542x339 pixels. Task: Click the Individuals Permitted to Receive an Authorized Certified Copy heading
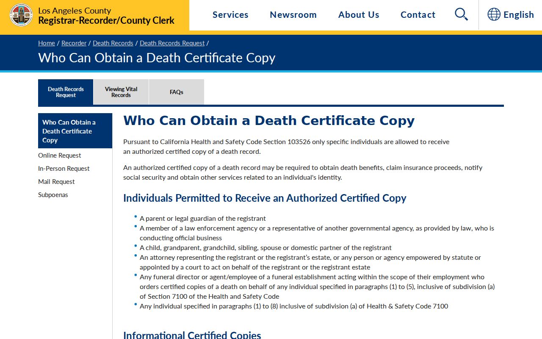265,198
